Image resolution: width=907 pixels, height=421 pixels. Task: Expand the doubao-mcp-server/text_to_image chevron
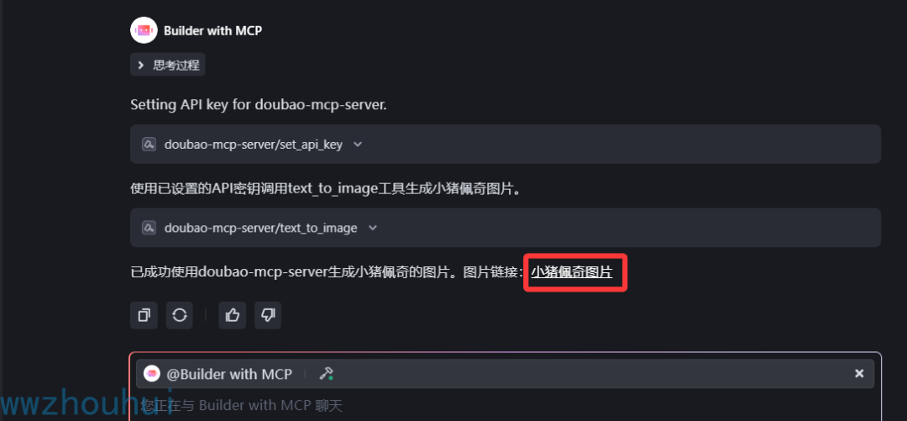point(373,228)
